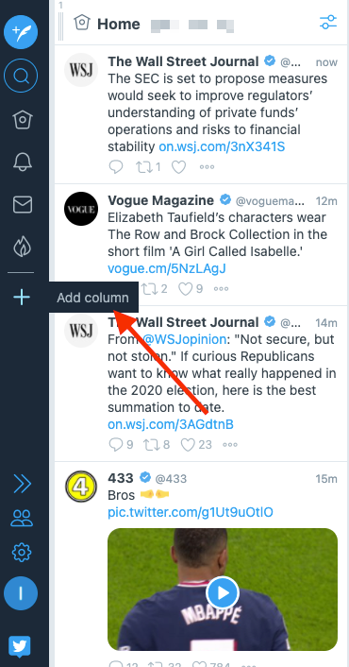Image resolution: width=349 pixels, height=667 pixels.
Task: Follow the vogue.cm/5NzLAgJ link
Action: pyautogui.click(x=167, y=268)
